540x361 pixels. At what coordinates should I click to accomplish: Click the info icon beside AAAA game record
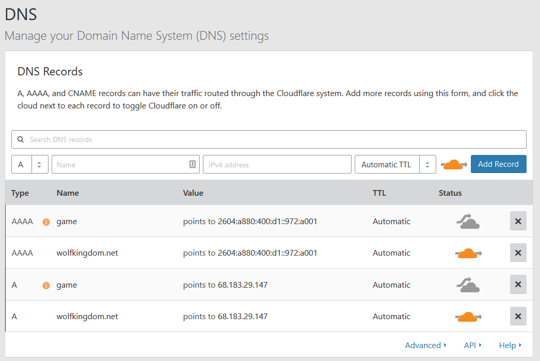(46, 222)
